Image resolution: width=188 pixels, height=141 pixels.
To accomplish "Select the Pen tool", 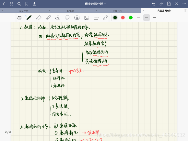I will (x=29, y=18).
